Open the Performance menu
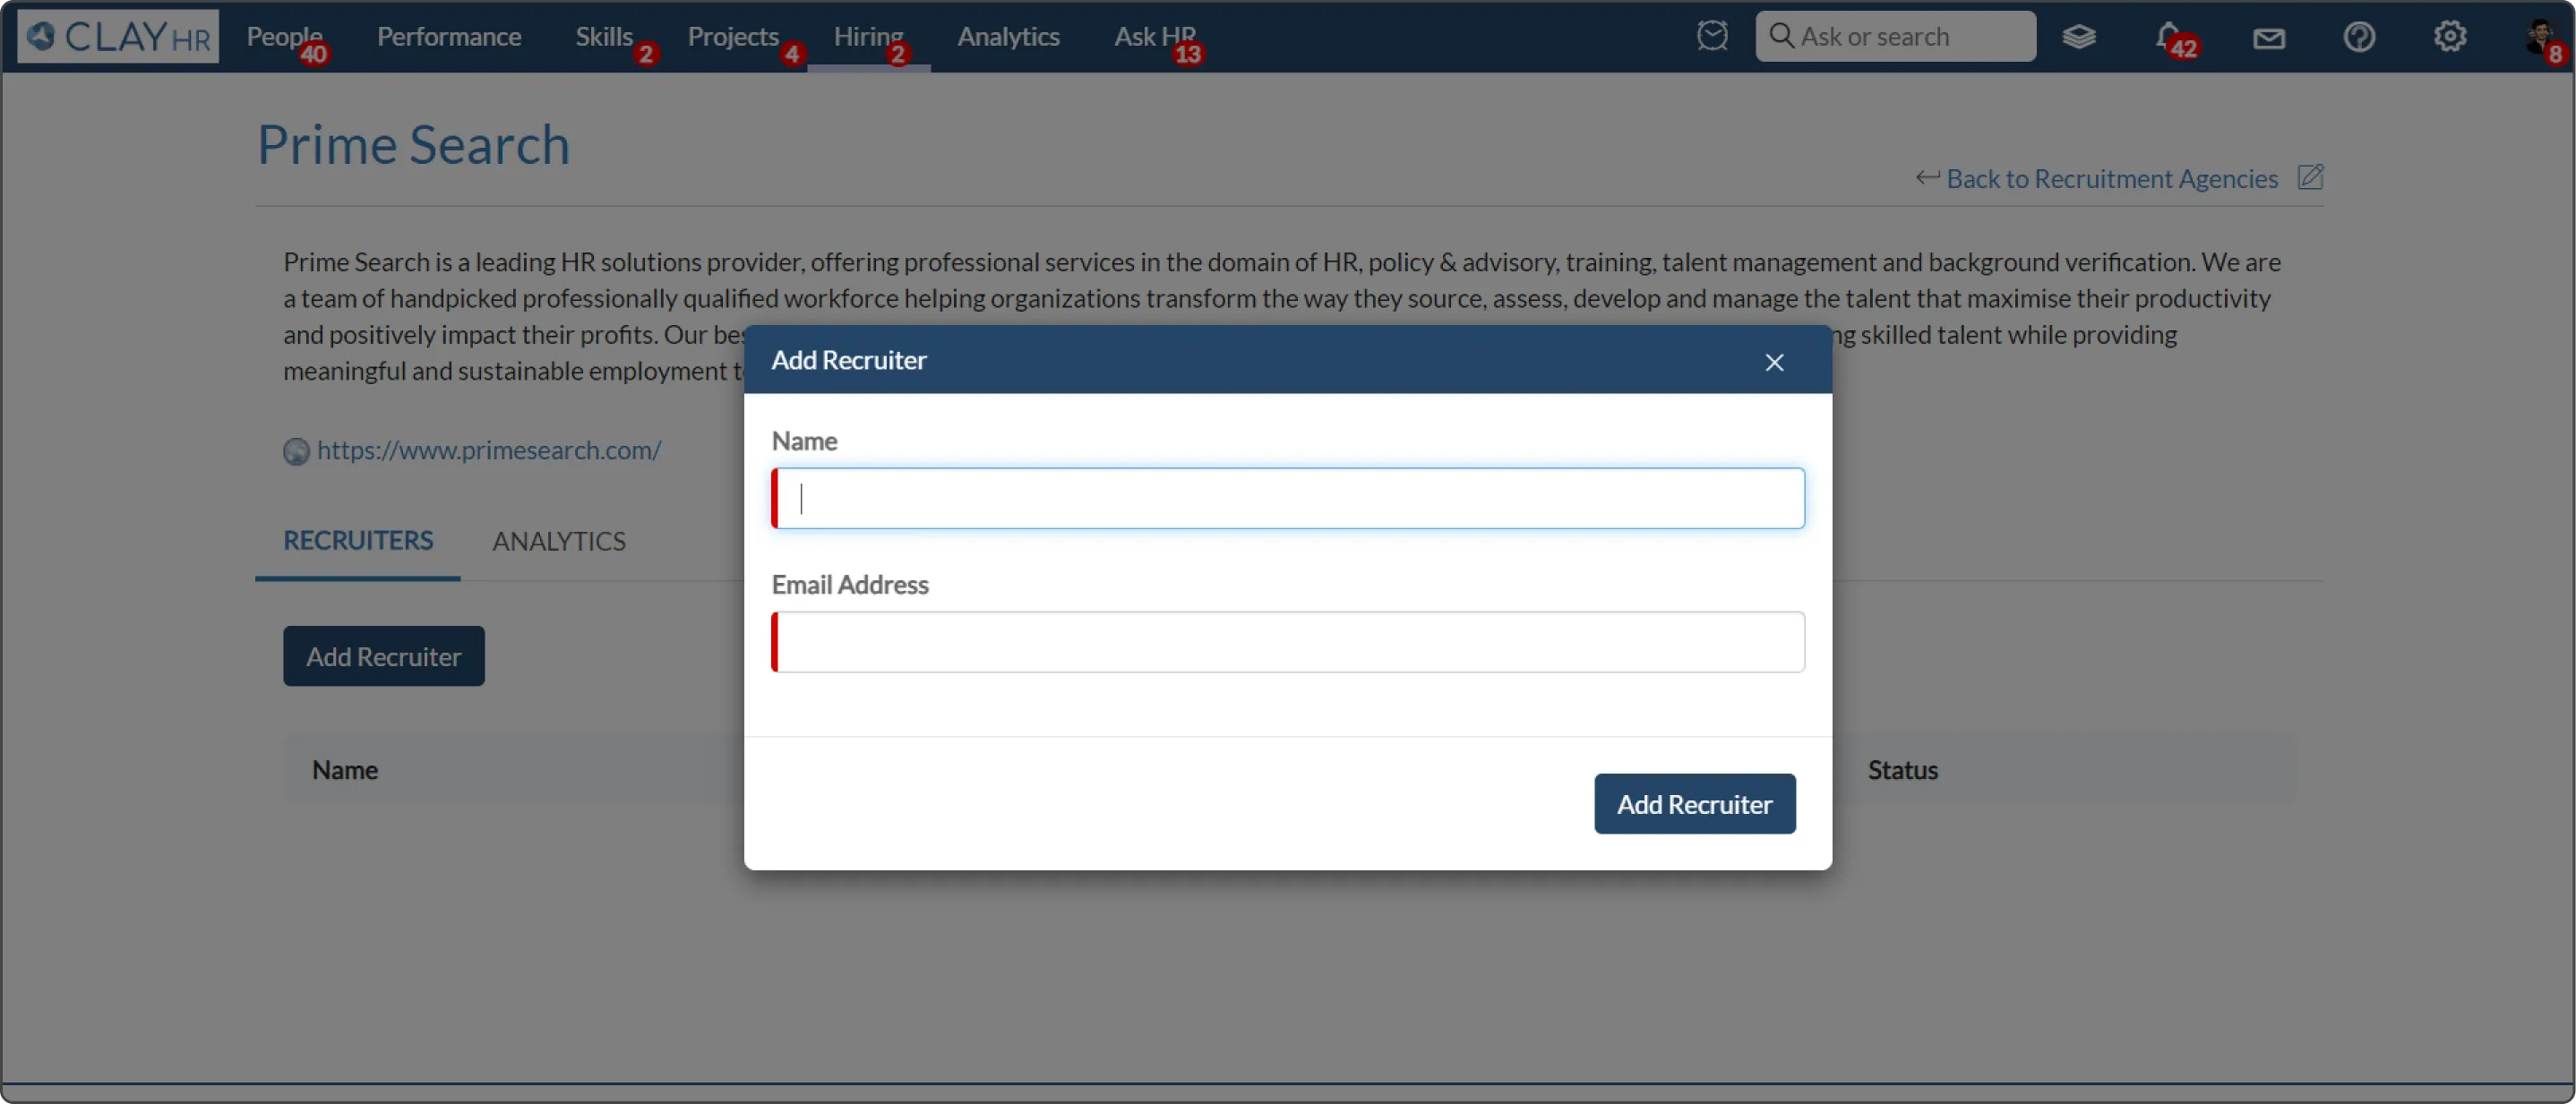 [448, 37]
